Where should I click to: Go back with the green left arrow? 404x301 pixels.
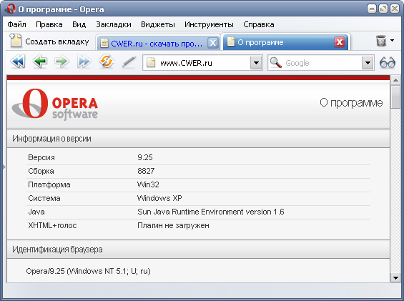tap(40, 61)
